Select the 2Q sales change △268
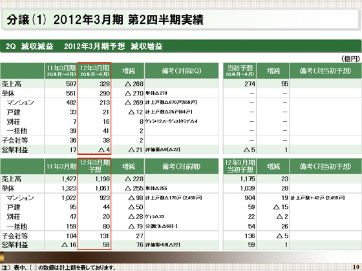The height and width of the screenshot is (271, 362). pos(134,84)
